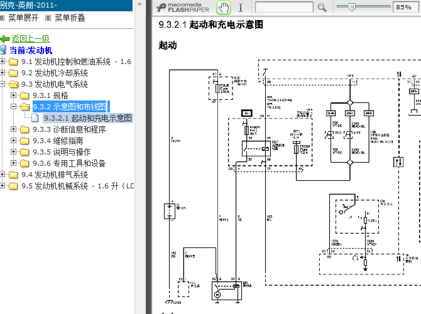This screenshot has height=314, width=421.
Task: Click open folder icon of 9.3 发动机电气系统
Action: click(13, 84)
